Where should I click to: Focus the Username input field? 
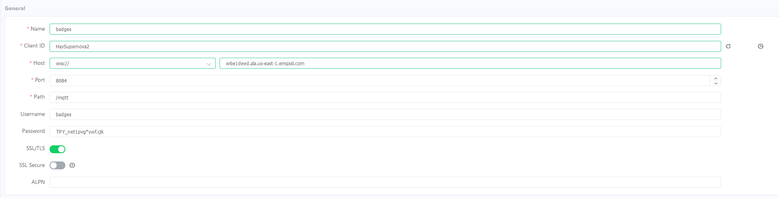pos(385,114)
